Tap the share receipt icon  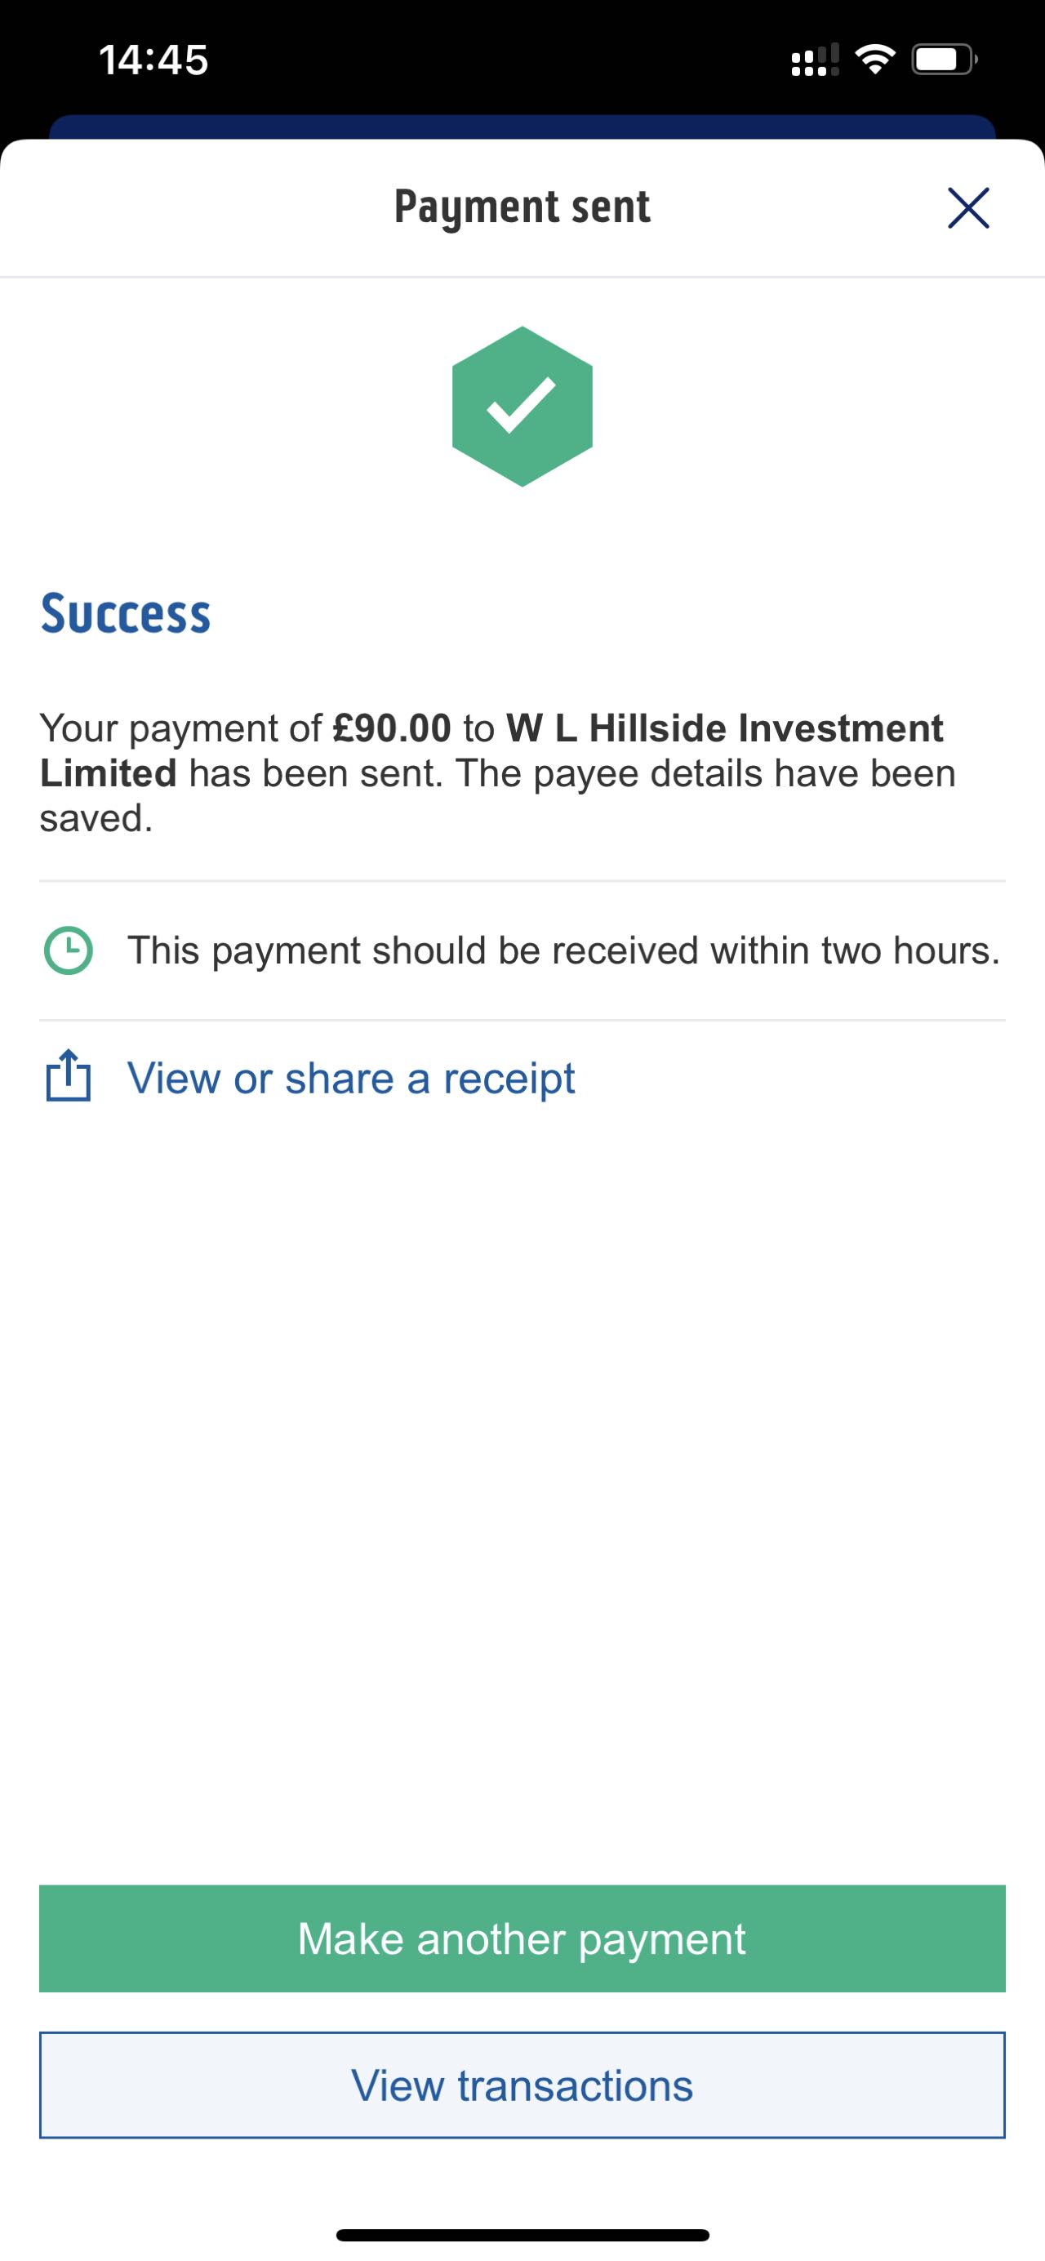pyautogui.click(x=69, y=1076)
